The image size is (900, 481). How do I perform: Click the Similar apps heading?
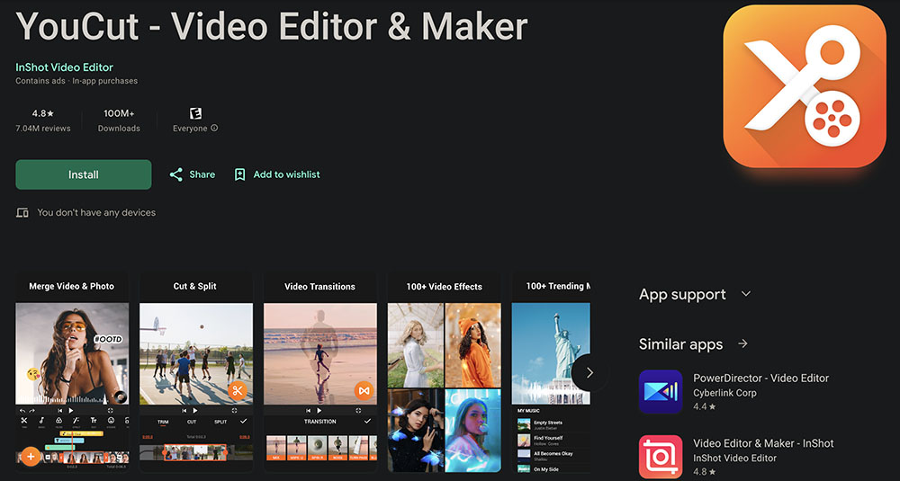pos(680,344)
